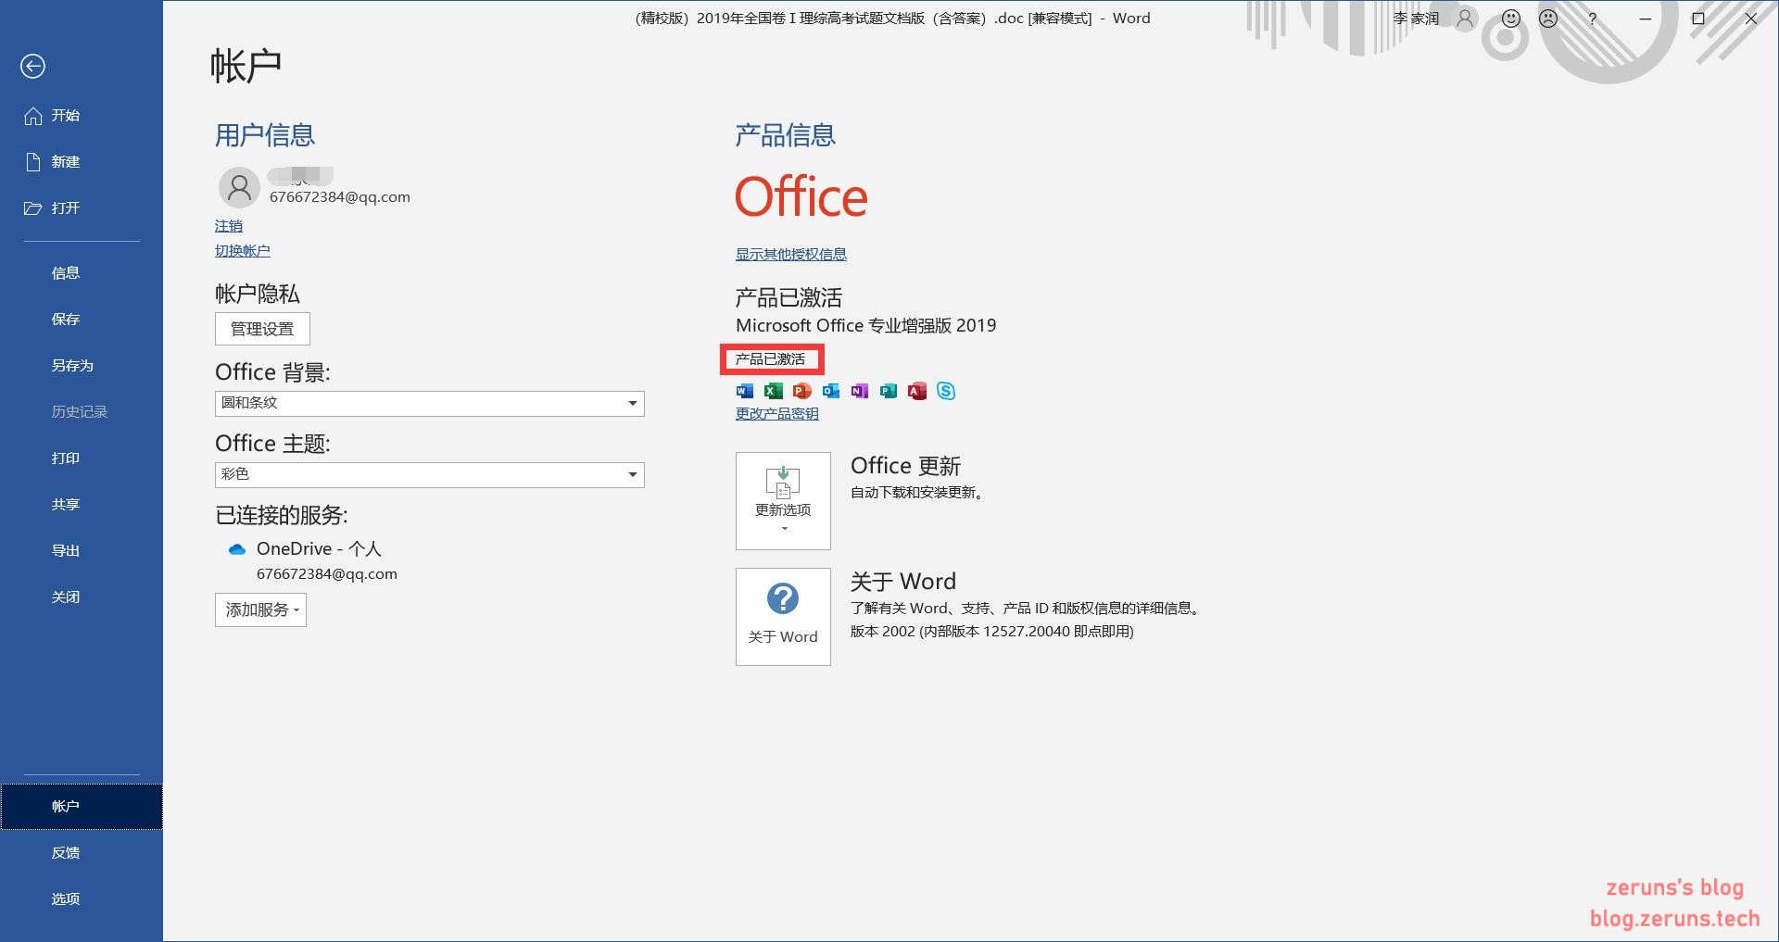The height and width of the screenshot is (942, 1779).
Task: Click the 切换帐户 link
Action: point(243,251)
